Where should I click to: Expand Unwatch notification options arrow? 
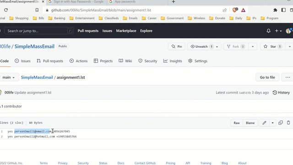click(x=217, y=47)
